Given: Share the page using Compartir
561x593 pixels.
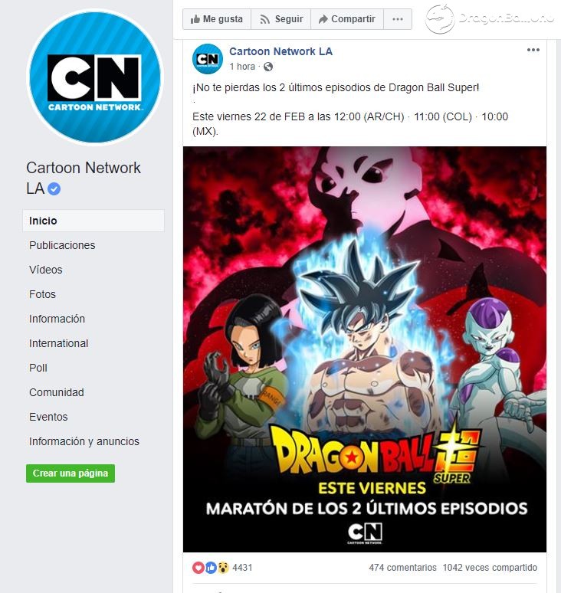Looking at the screenshot, I should [x=347, y=19].
